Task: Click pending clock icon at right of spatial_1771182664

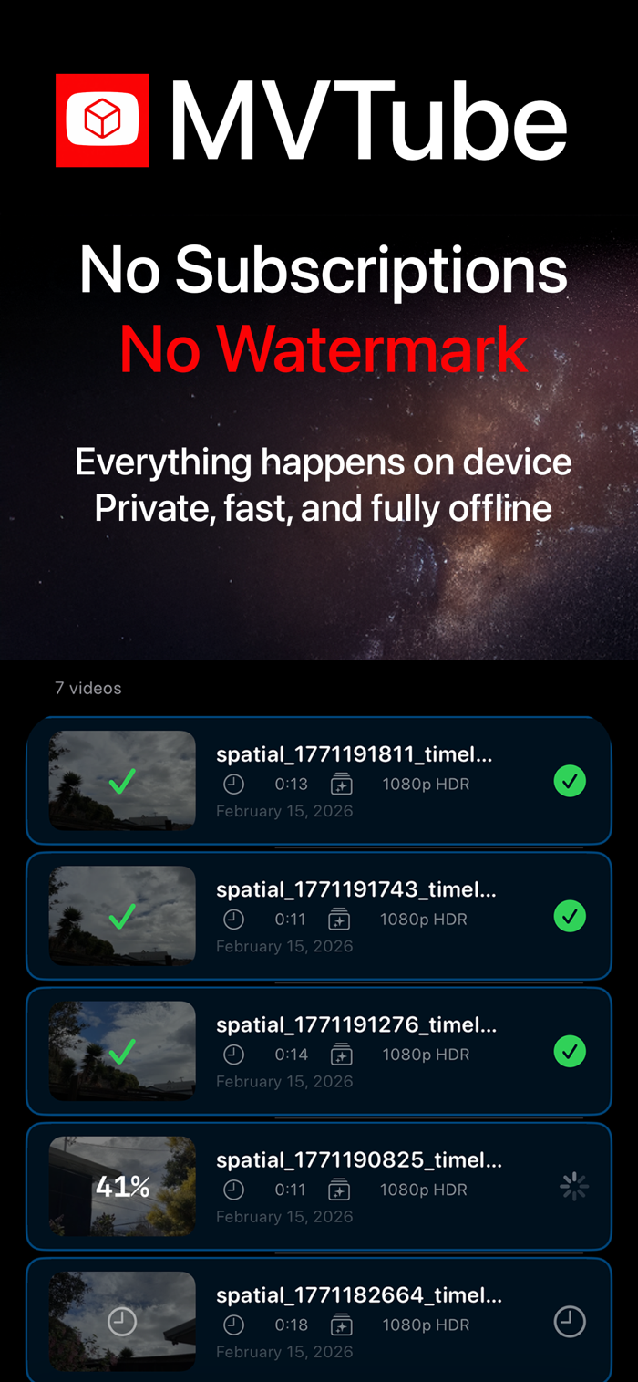Action: (570, 1321)
